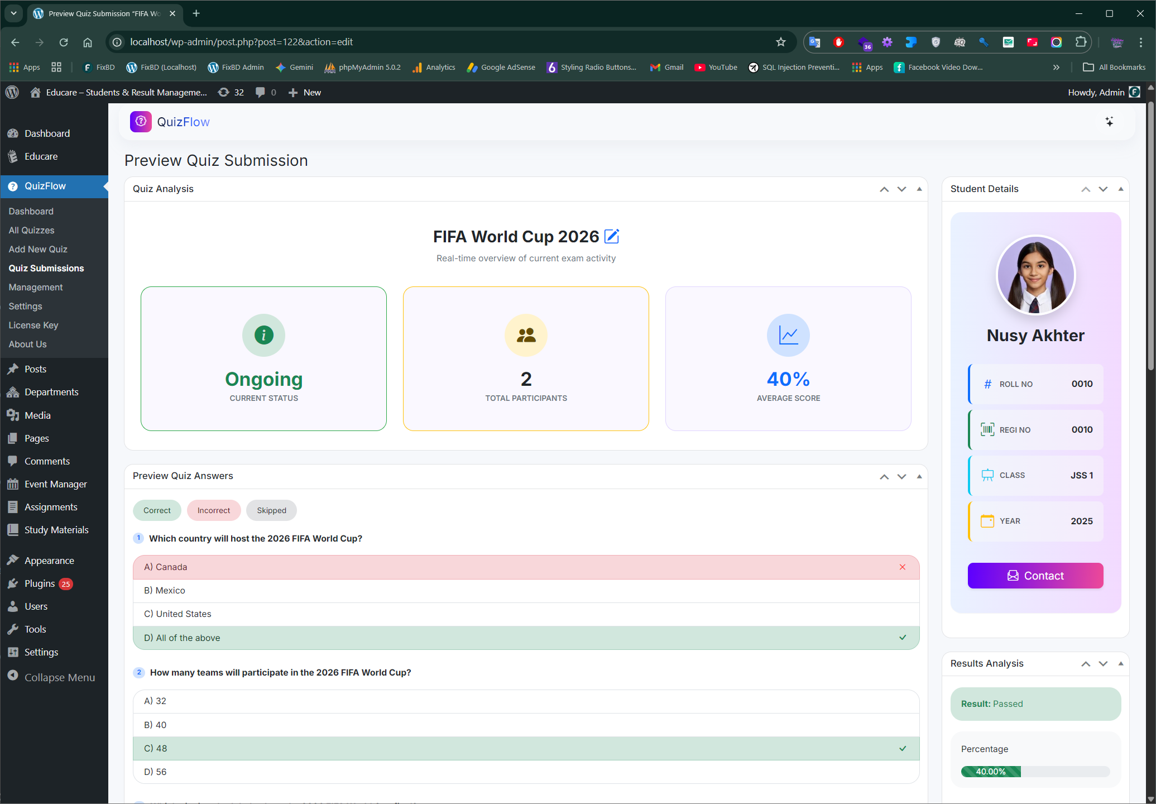Open All Quizzes submenu item

[x=31, y=230]
